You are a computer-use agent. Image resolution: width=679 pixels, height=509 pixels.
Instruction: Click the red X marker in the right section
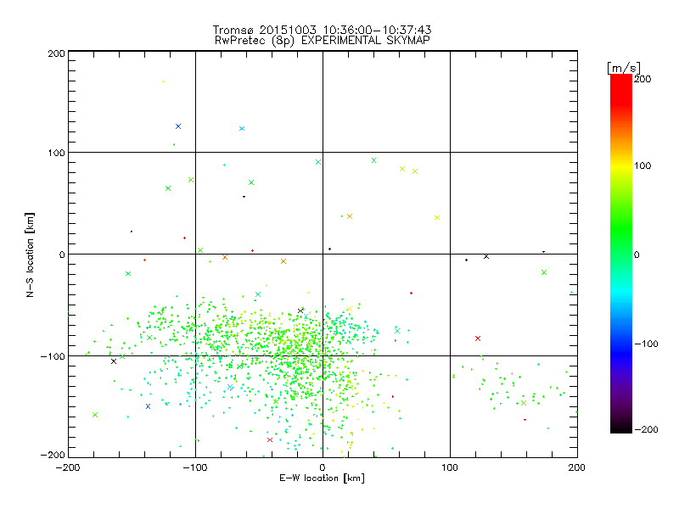(478, 338)
